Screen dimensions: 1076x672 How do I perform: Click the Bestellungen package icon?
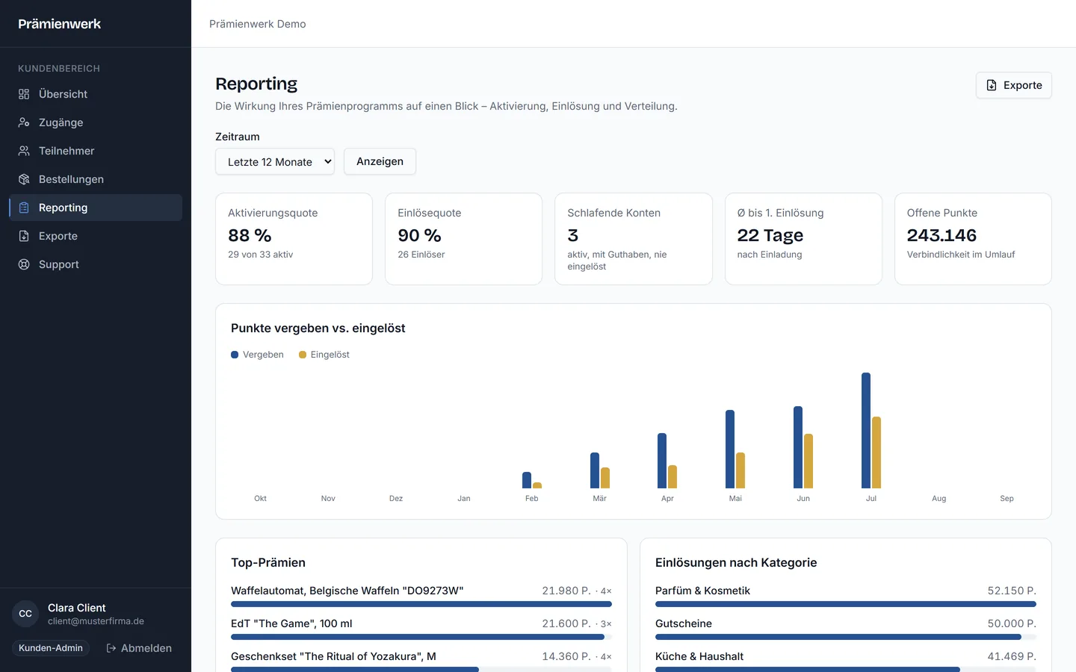tap(24, 179)
